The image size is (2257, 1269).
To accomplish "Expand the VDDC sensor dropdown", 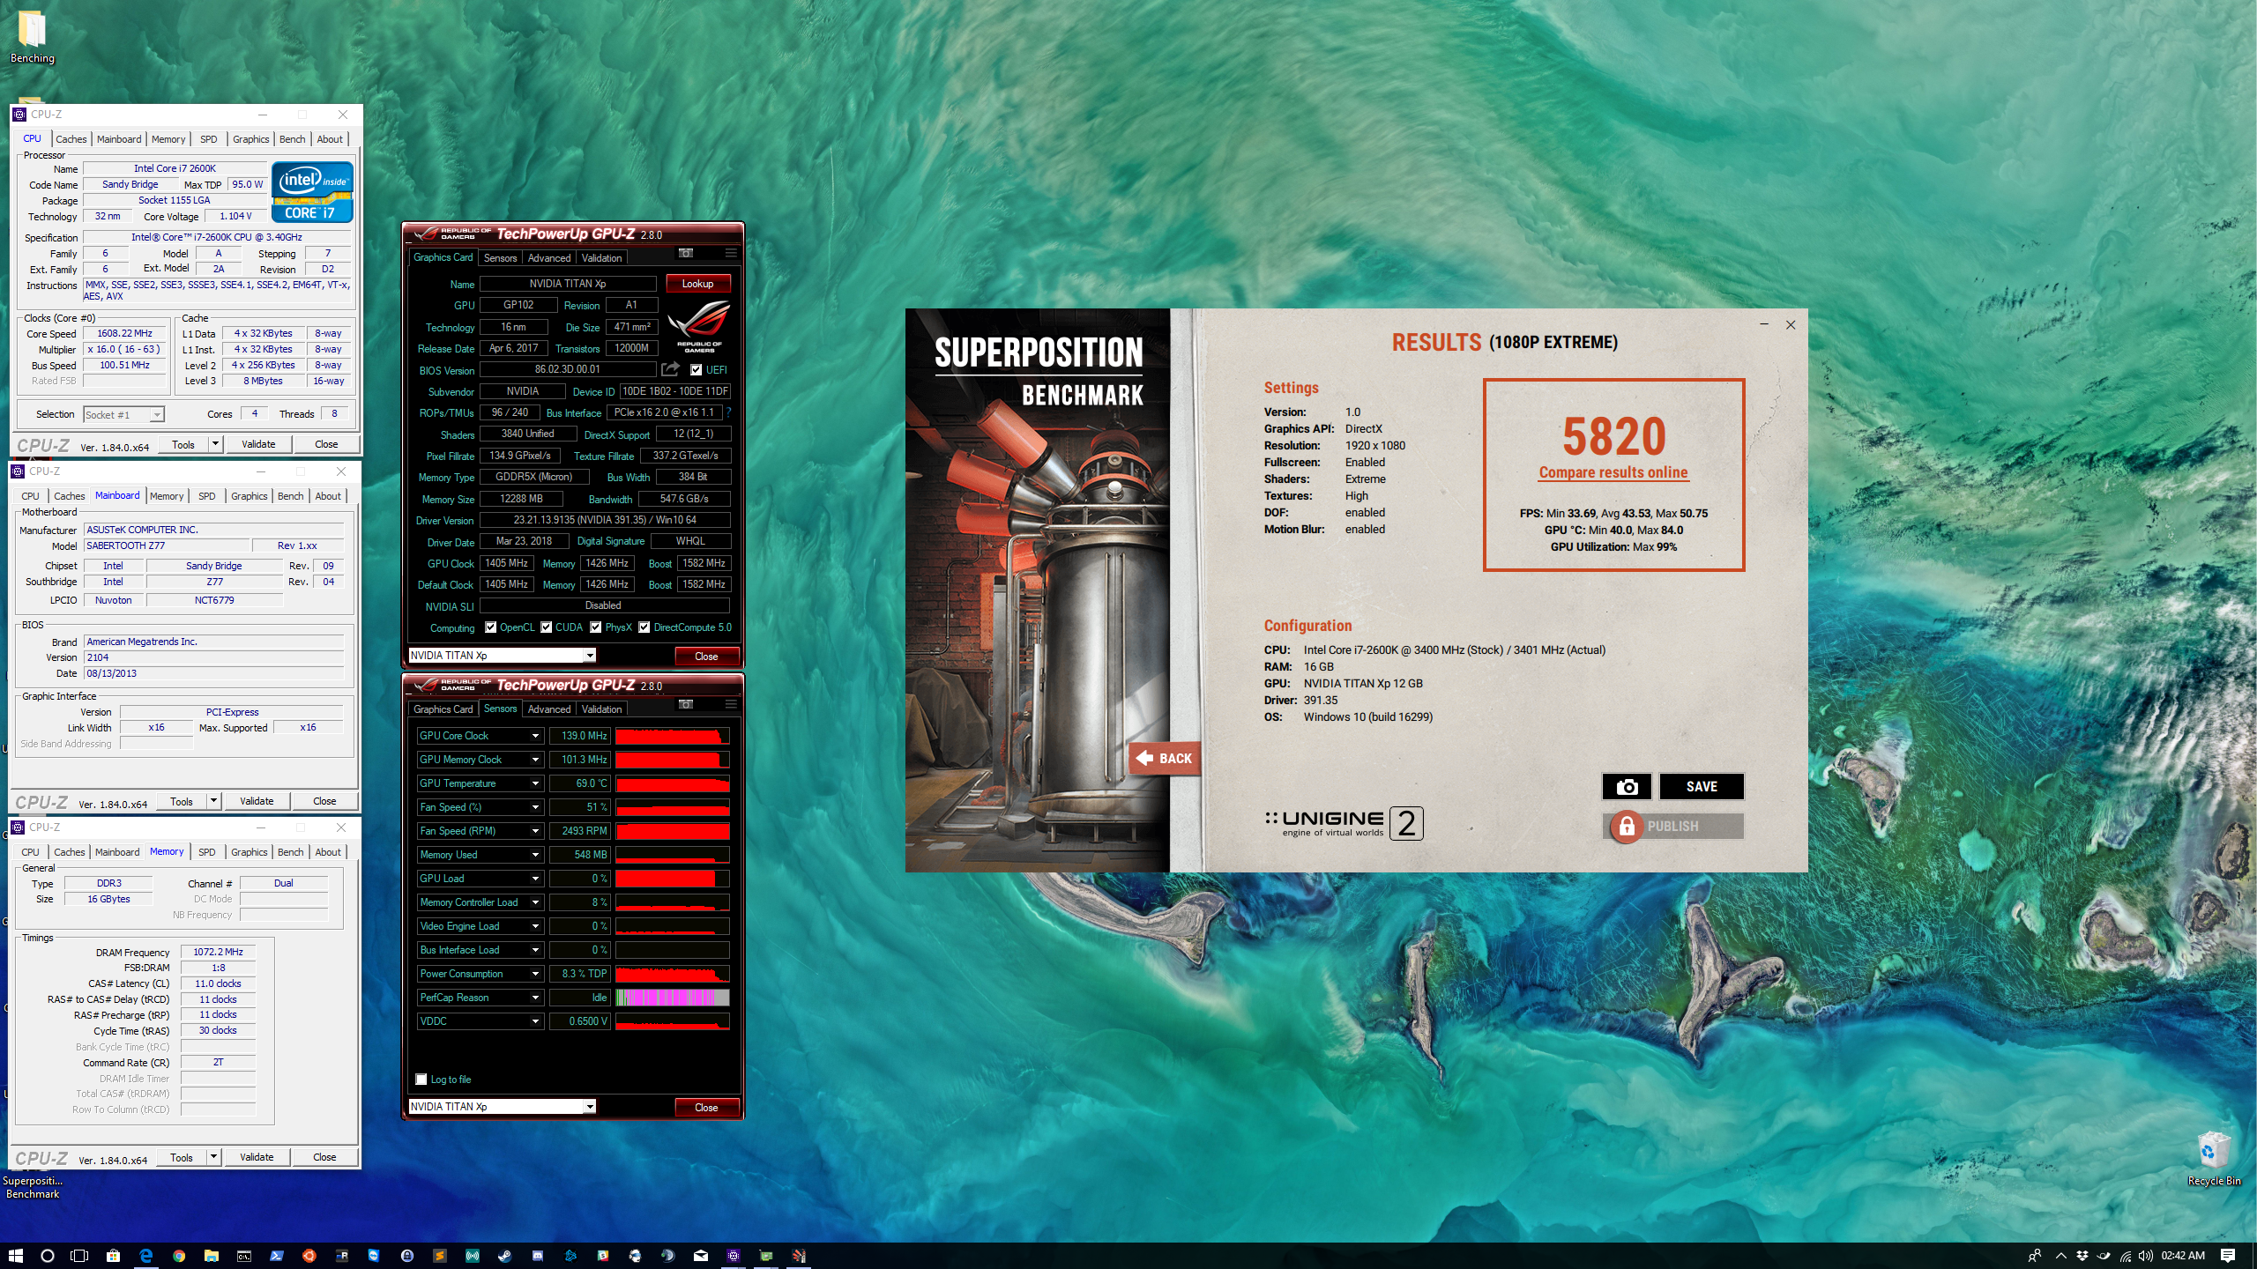I will (535, 1021).
